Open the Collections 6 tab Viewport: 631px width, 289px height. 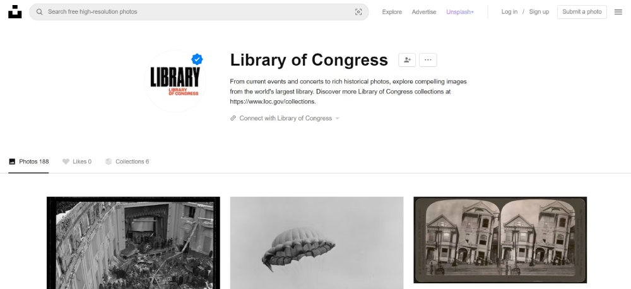coord(127,162)
